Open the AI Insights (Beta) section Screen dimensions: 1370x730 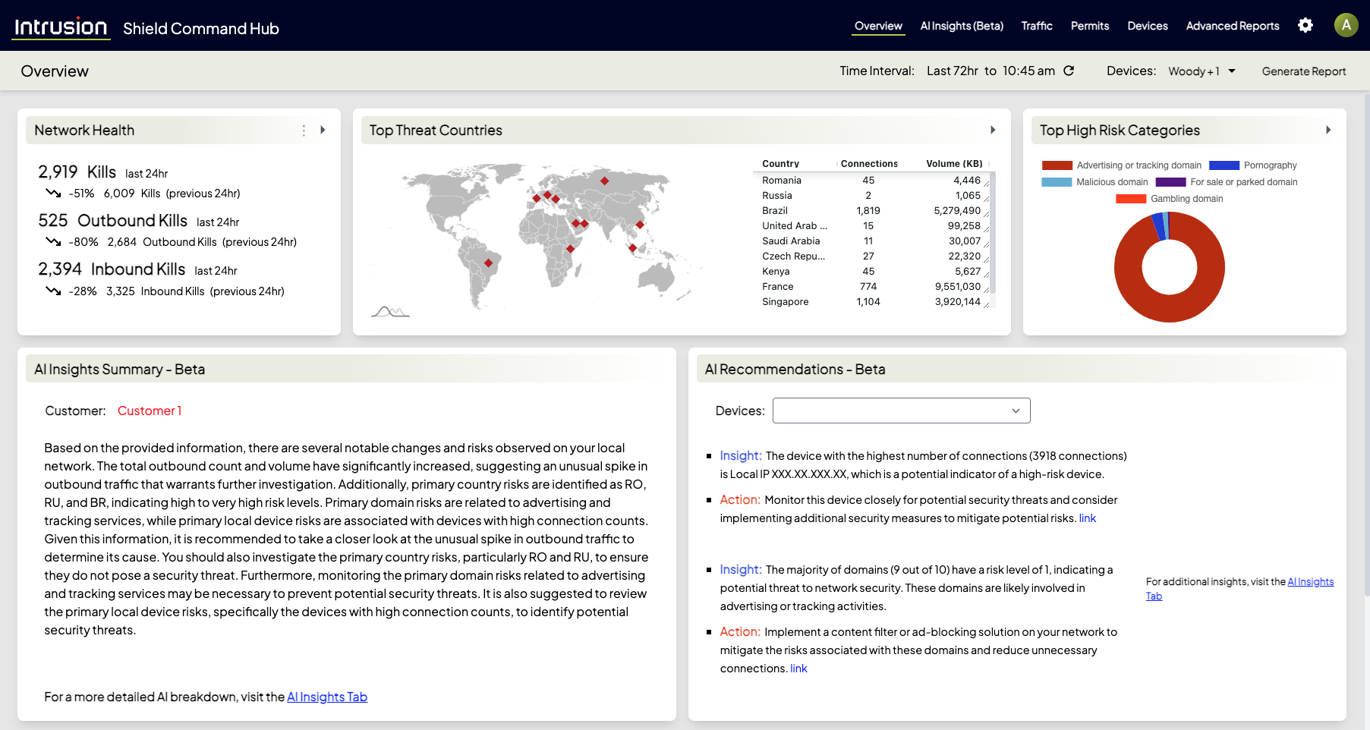tap(962, 25)
